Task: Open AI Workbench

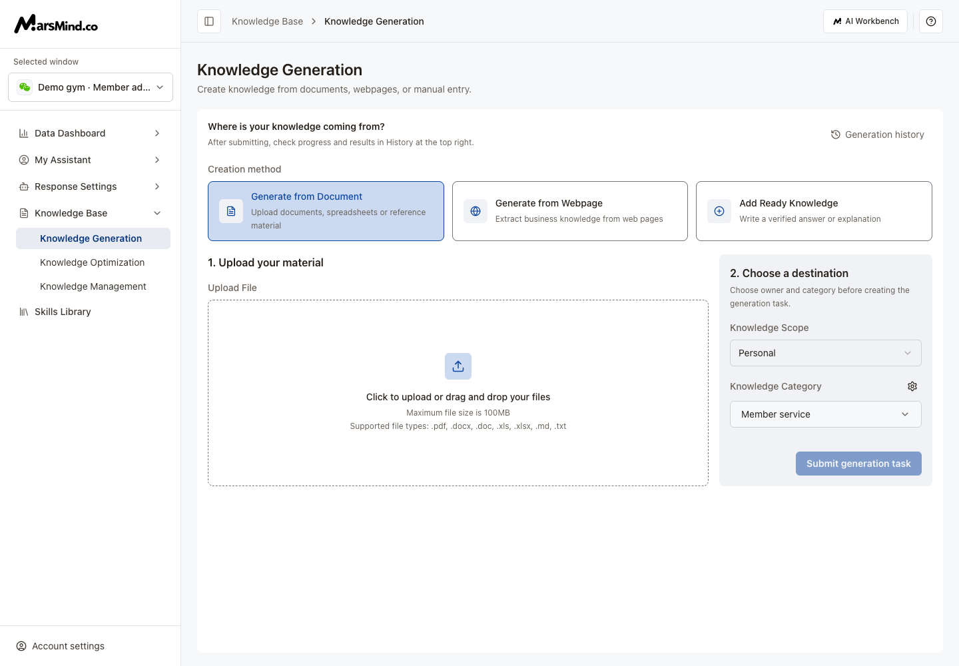Action: coord(866,21)
